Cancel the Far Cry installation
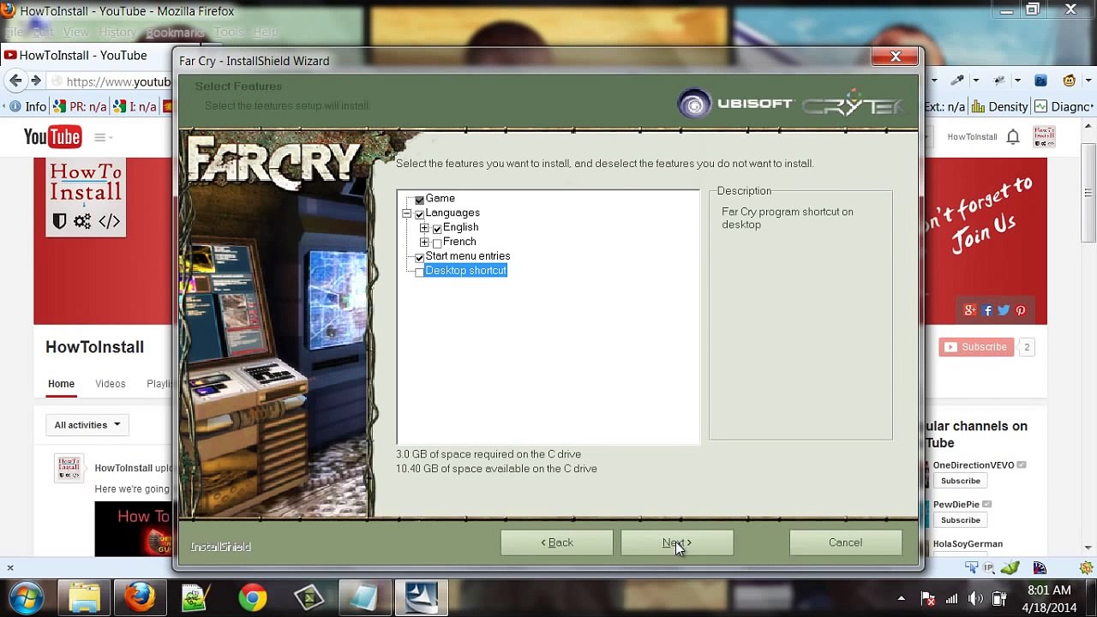The image size is (1097, 617). point(845,542)
